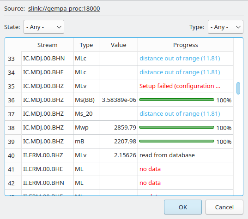Click stream IC.MDJ.00.BHN cell
248x219 pixels.
coord(47,59)
